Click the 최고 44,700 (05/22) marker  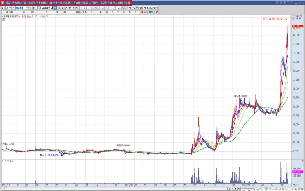coord(273,19)
